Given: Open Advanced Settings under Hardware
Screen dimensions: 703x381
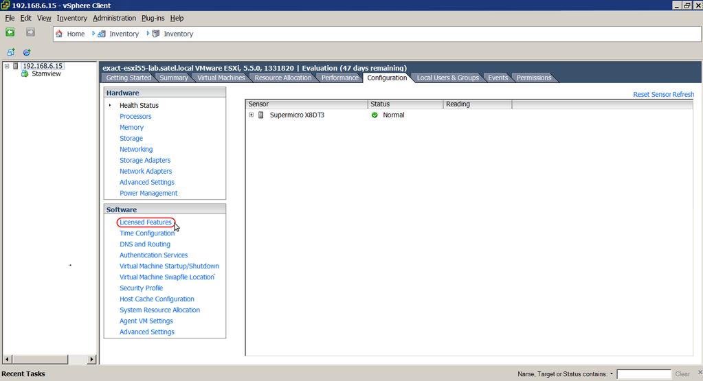Looking at the screenshot, I should (x=146, y=182).
